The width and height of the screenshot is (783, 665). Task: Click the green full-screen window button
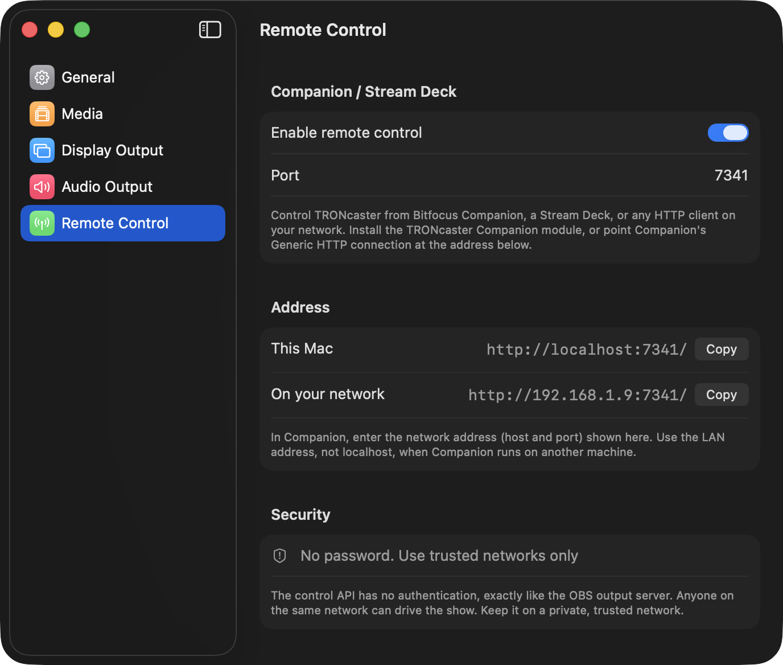[x=82, y=30]
